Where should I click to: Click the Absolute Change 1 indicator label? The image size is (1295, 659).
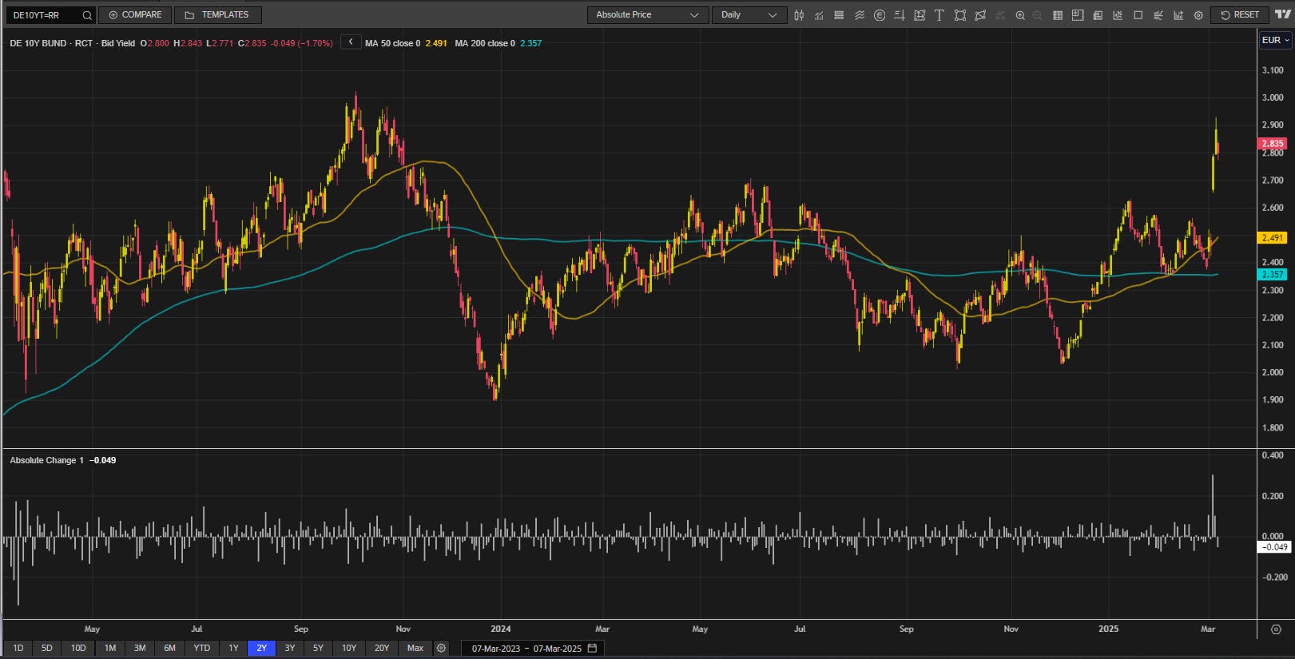(46, 460)
